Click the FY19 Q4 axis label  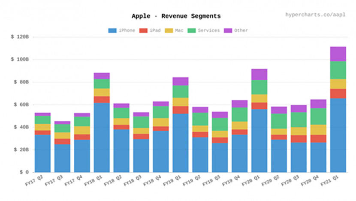(x=231, y=181)
